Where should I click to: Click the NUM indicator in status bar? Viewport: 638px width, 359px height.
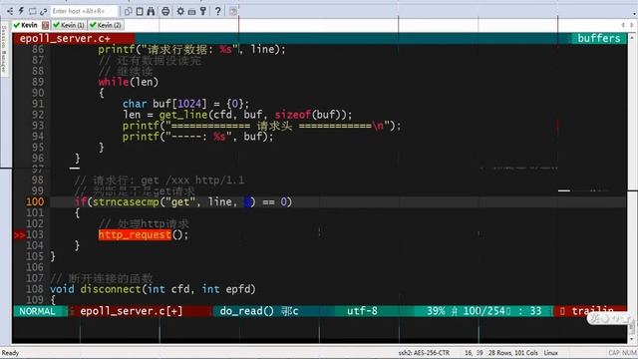(629, 353)
